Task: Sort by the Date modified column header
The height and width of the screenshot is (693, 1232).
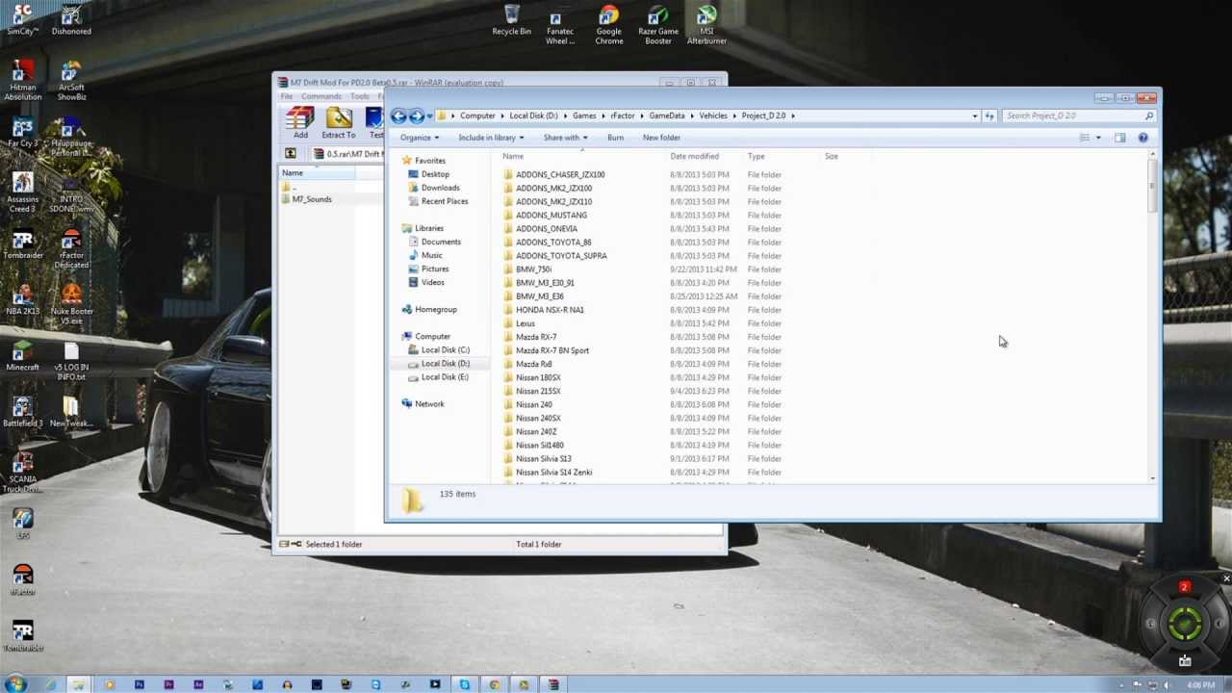Action: tap(694, 156)
